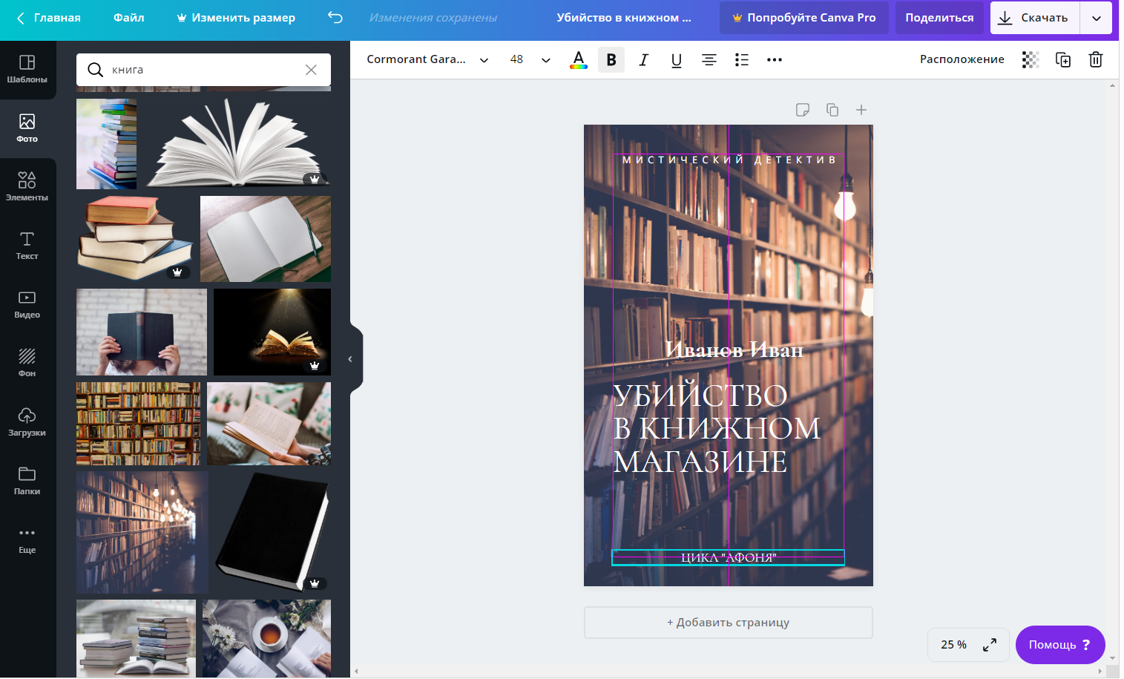Duplicate page icon above canvas
The height and width of the screenshot is (679, 1124).
point(832,110)
